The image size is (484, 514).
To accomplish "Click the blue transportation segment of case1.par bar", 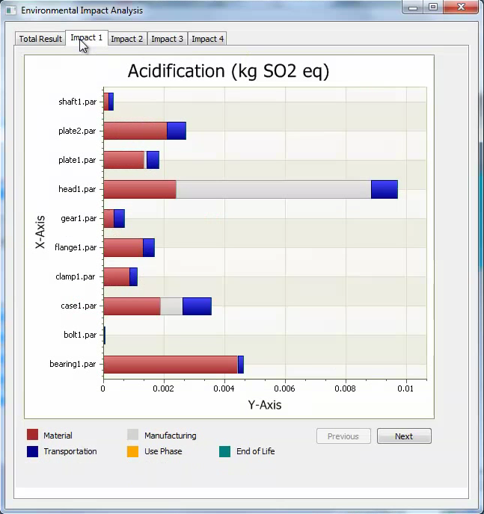I will 197,306.
